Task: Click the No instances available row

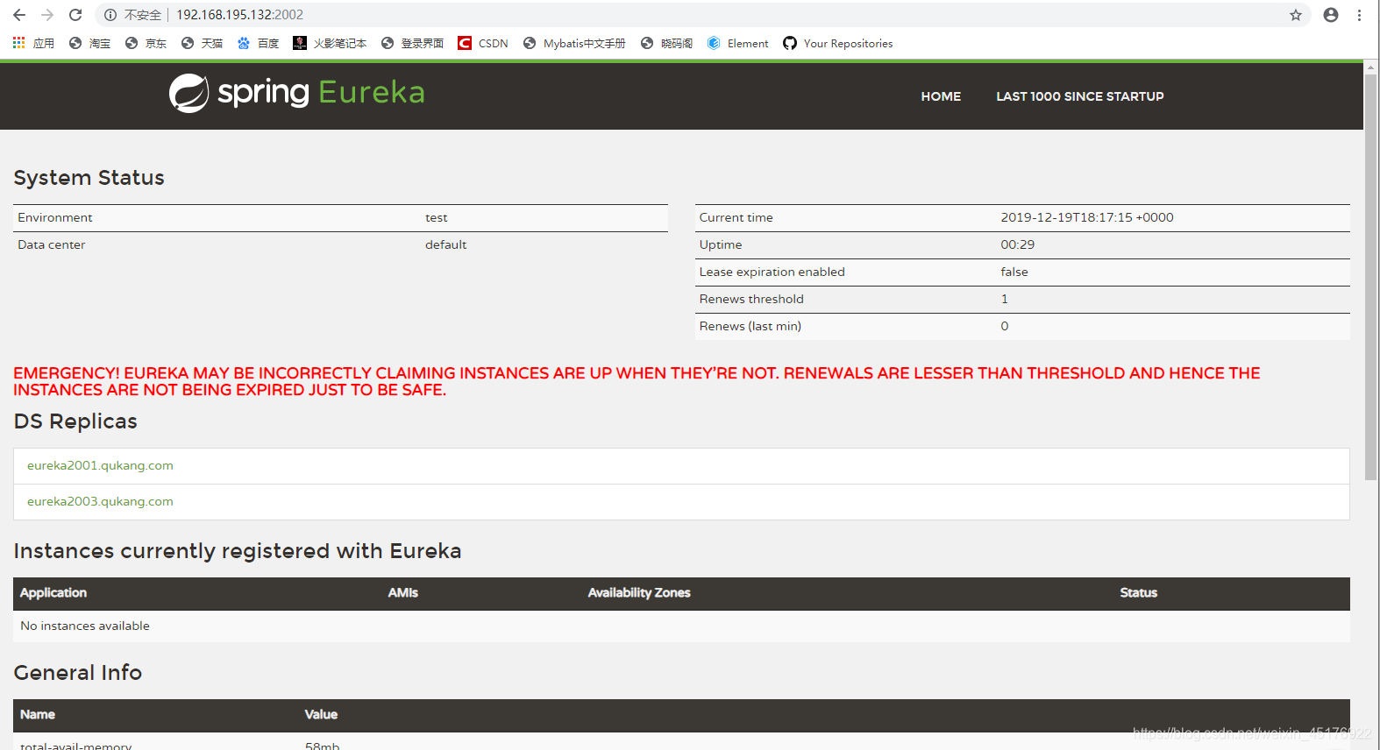Action: pos(681,626)
